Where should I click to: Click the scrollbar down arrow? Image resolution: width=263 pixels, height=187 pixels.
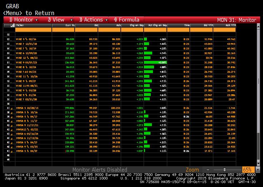tap(258, 163)
